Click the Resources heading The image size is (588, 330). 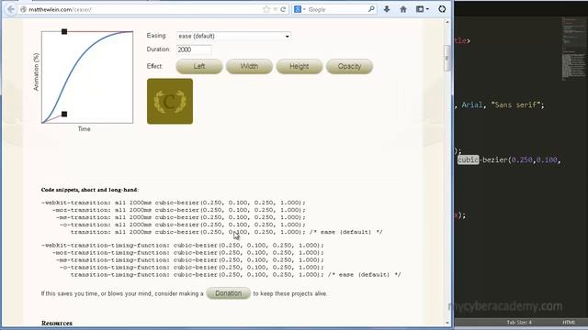click(x=57, y=323)
